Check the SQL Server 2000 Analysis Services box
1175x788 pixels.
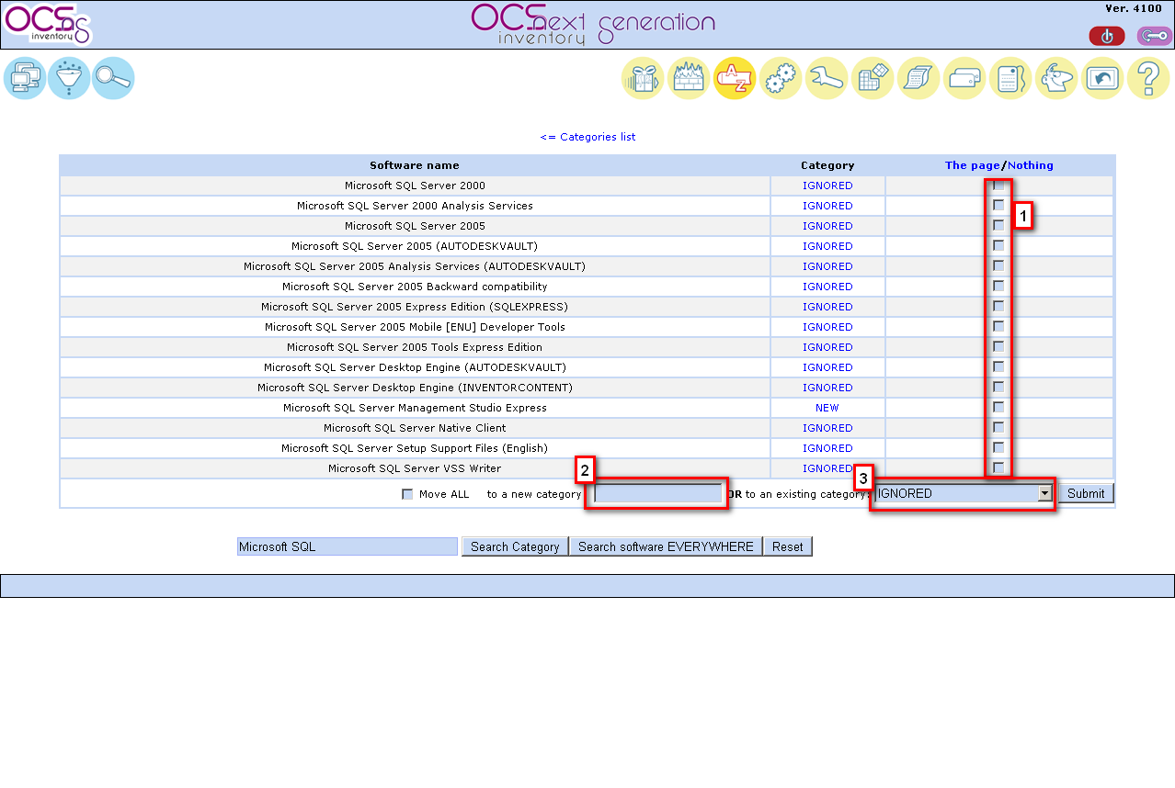click(998, 206)
